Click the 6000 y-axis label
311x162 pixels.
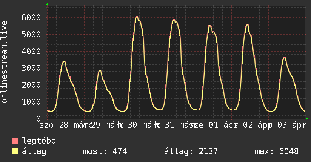point(31,17)
